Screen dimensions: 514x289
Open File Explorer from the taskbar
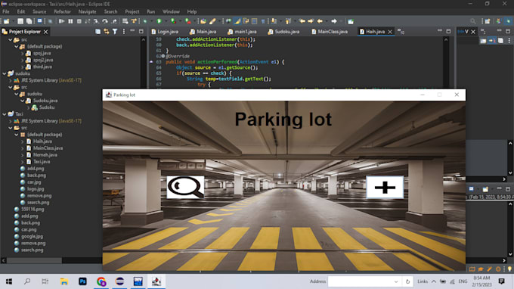coord(64,281)
